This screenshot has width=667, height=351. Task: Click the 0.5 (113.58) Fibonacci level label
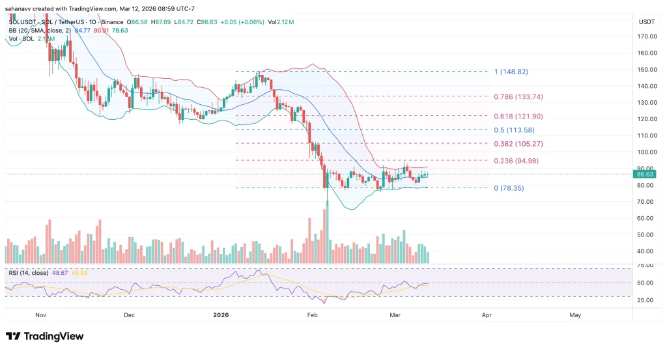pyautogui.click(x=514, y=130)
